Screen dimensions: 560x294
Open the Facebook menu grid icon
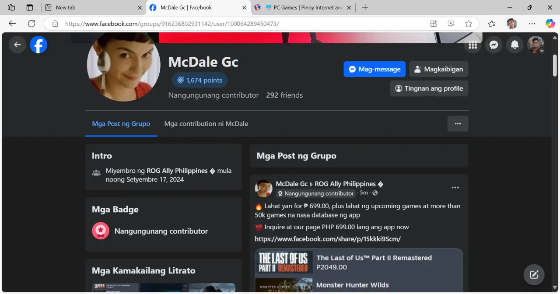coord(472,45)
